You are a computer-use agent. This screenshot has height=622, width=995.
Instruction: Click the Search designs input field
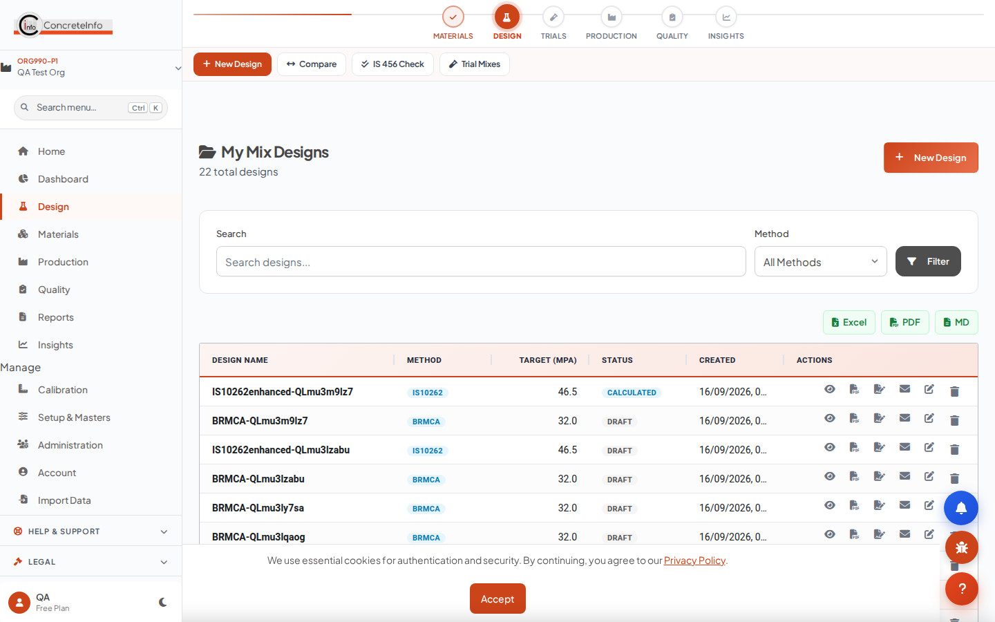(x=481, y=262)
